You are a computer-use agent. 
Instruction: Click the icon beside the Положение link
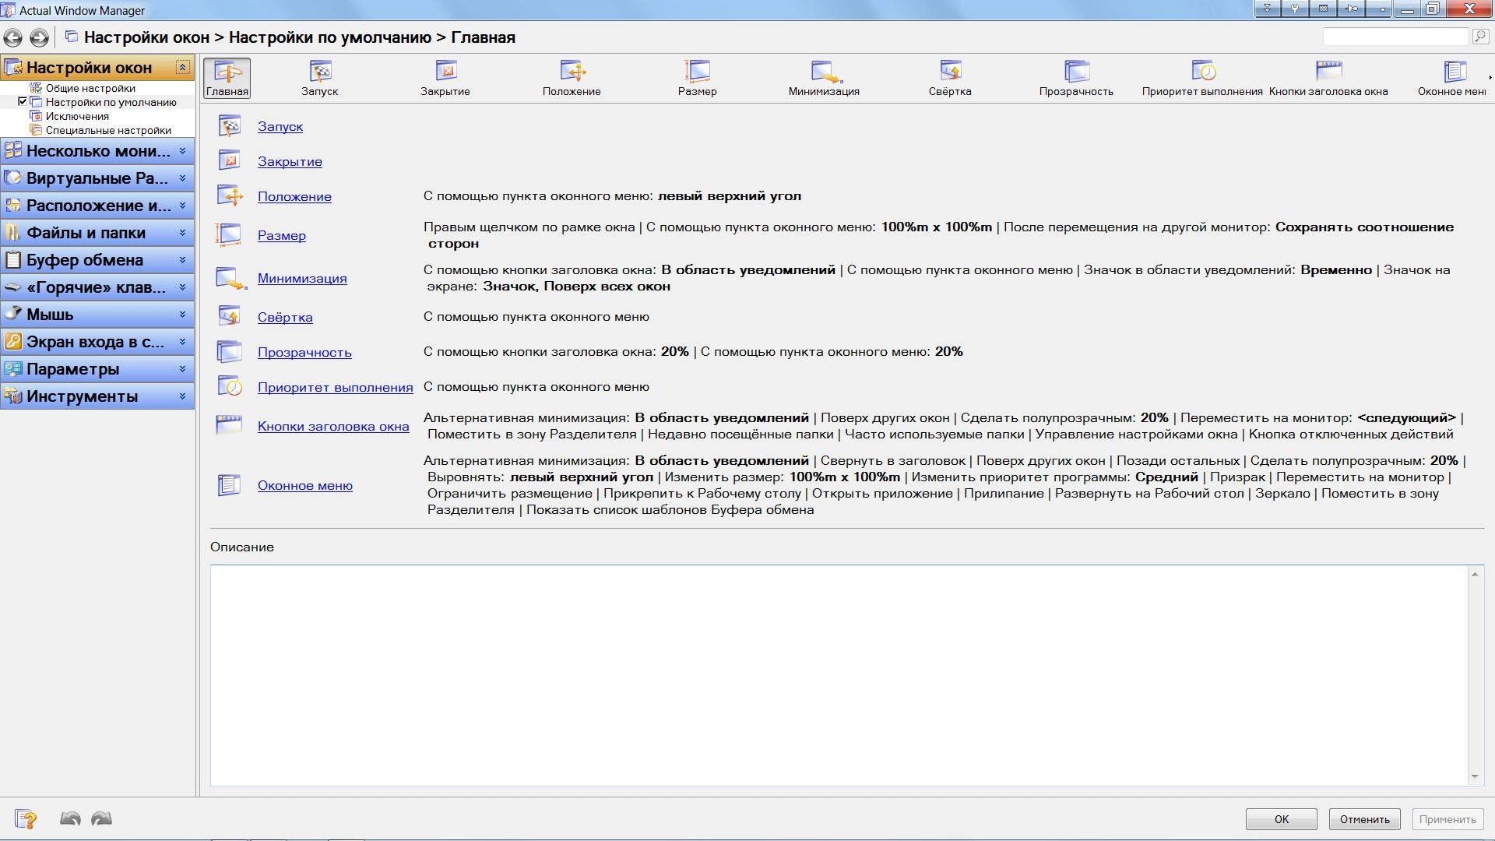click(230, 196)
